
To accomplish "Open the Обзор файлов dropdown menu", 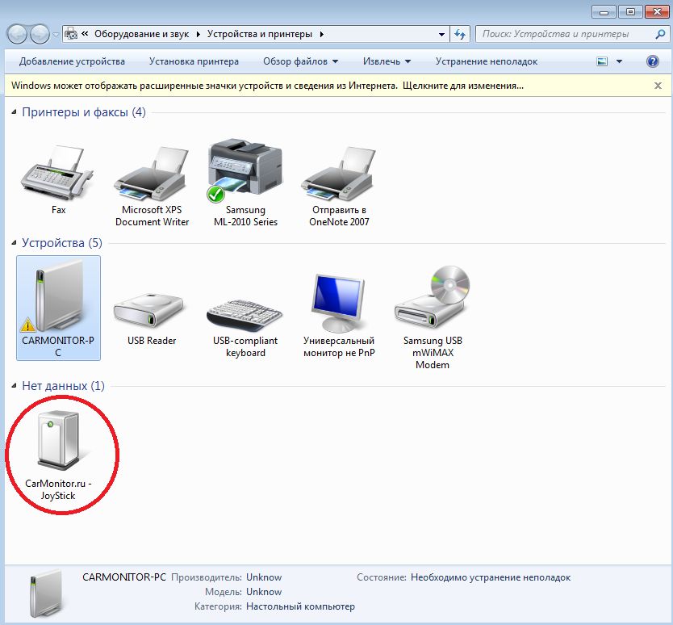I will [x=300, y=61].
